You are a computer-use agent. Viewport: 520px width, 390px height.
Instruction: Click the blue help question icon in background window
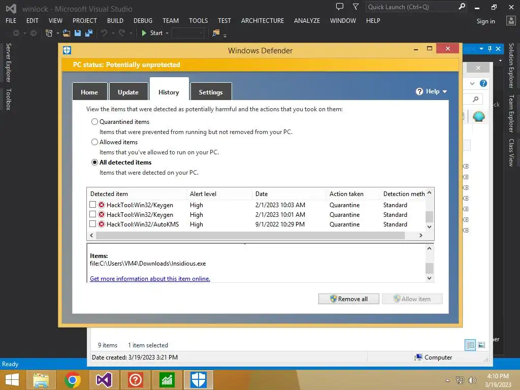483,83
